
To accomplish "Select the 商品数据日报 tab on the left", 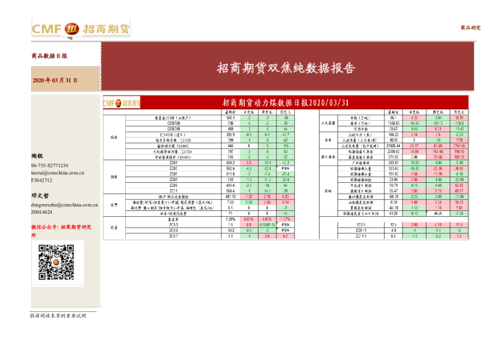I will tap(48, 56).
